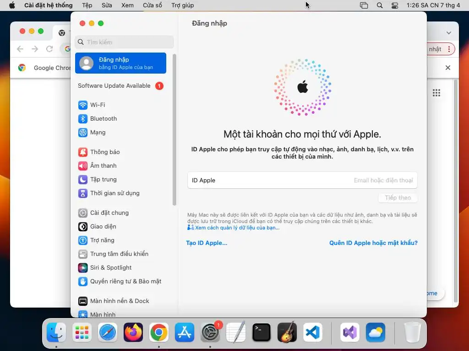The width and height of the screenshot is (469, 351).
Task: Launch Finder from the Dock
Action: coord(56,332)
